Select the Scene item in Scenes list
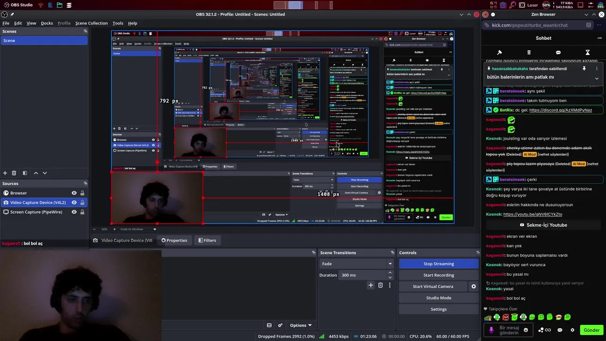The image size is (606, 341). (x=44, y=41)
